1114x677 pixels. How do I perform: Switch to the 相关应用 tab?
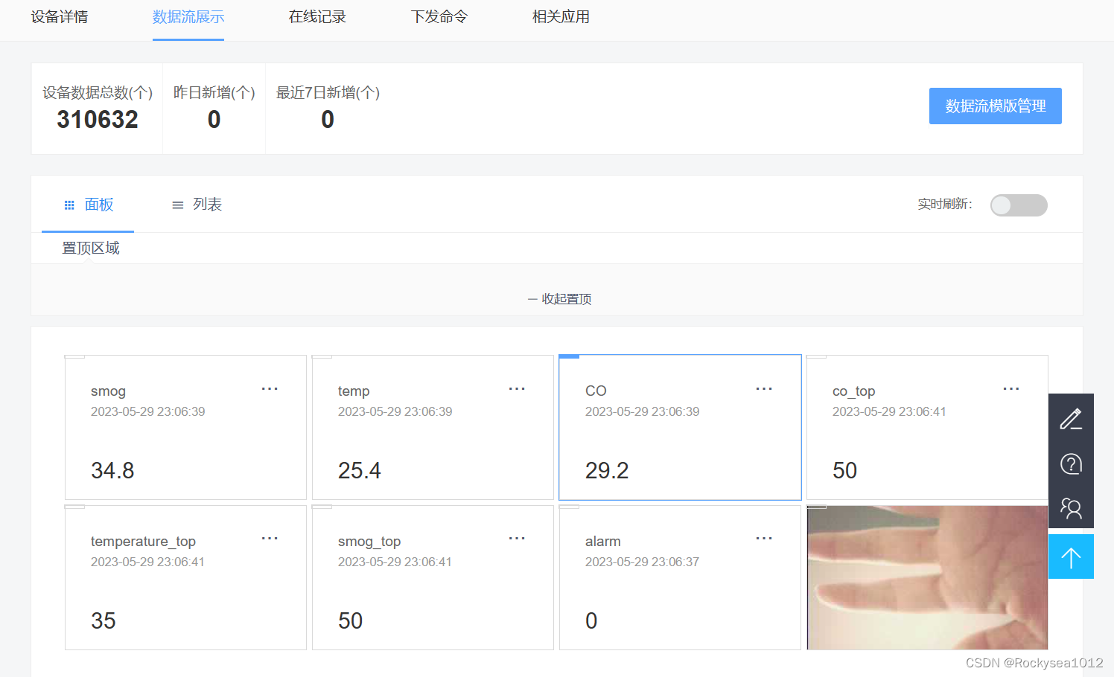tap(560, 17)
